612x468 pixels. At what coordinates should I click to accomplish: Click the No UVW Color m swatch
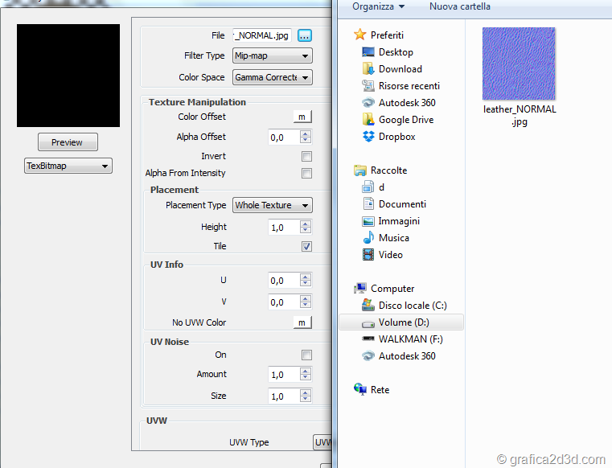302,323
